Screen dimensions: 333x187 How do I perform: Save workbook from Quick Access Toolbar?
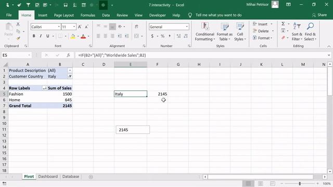tap(66, 5)
